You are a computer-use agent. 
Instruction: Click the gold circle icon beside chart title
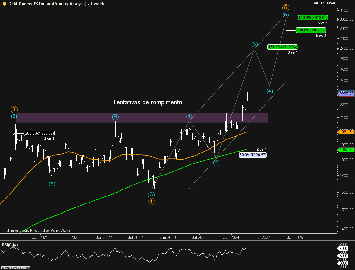4,4
